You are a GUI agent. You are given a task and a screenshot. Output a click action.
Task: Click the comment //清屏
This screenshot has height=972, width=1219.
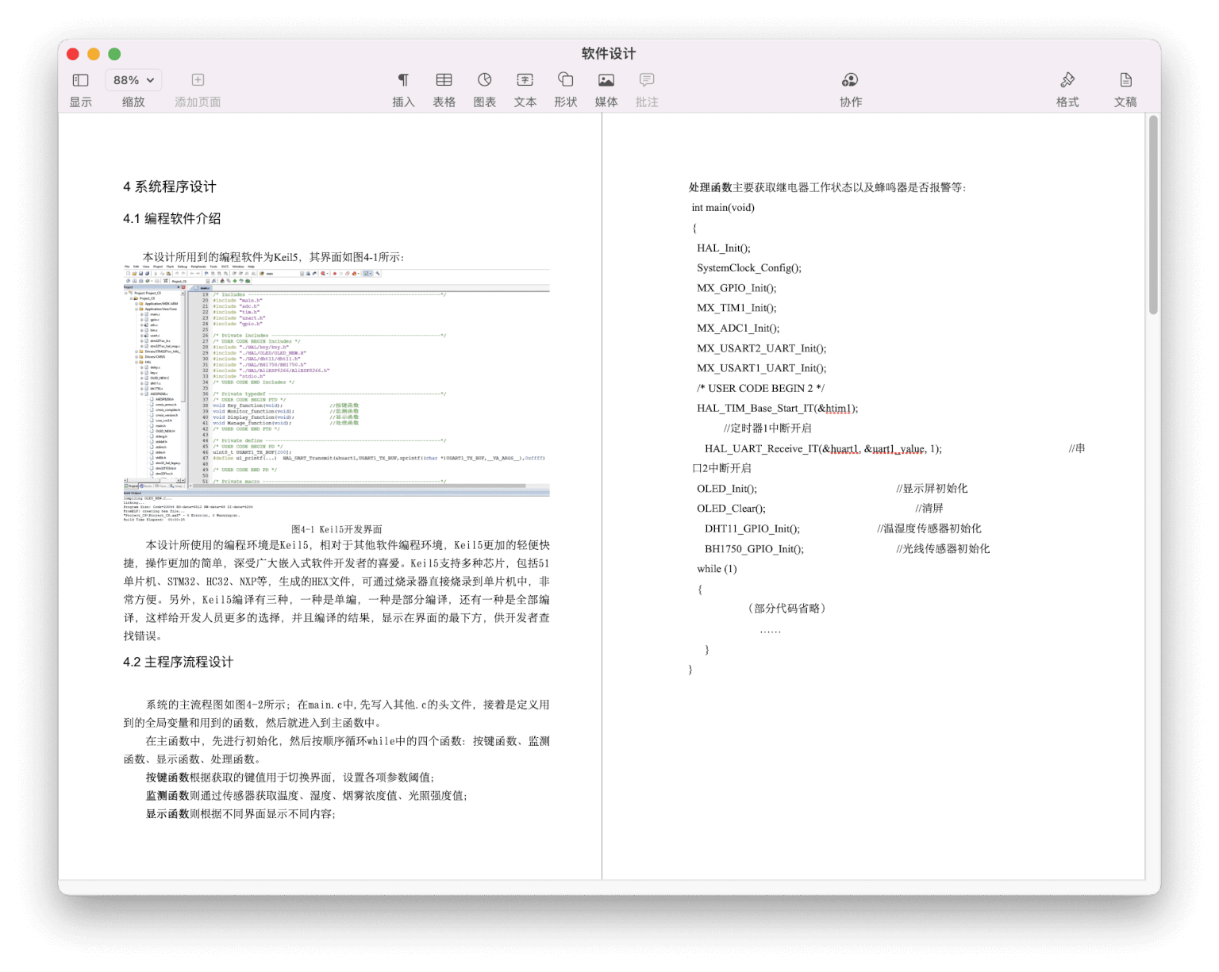[929, 509]
